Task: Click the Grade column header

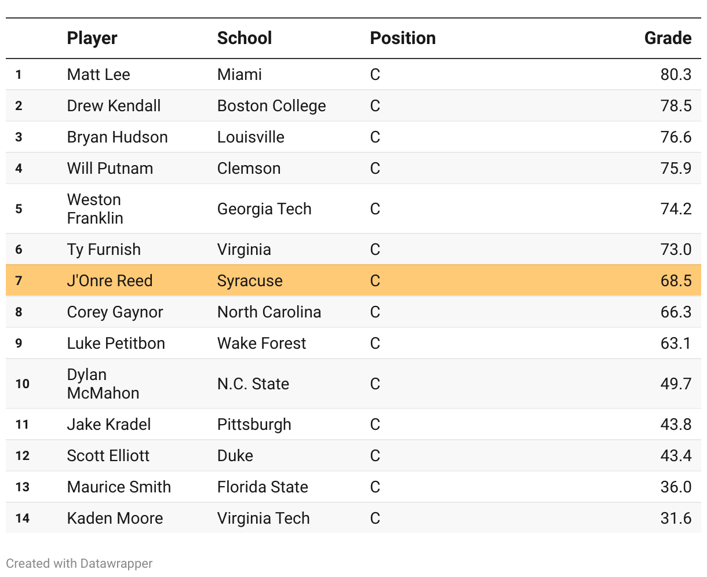Action: click(x=668, y=38)
